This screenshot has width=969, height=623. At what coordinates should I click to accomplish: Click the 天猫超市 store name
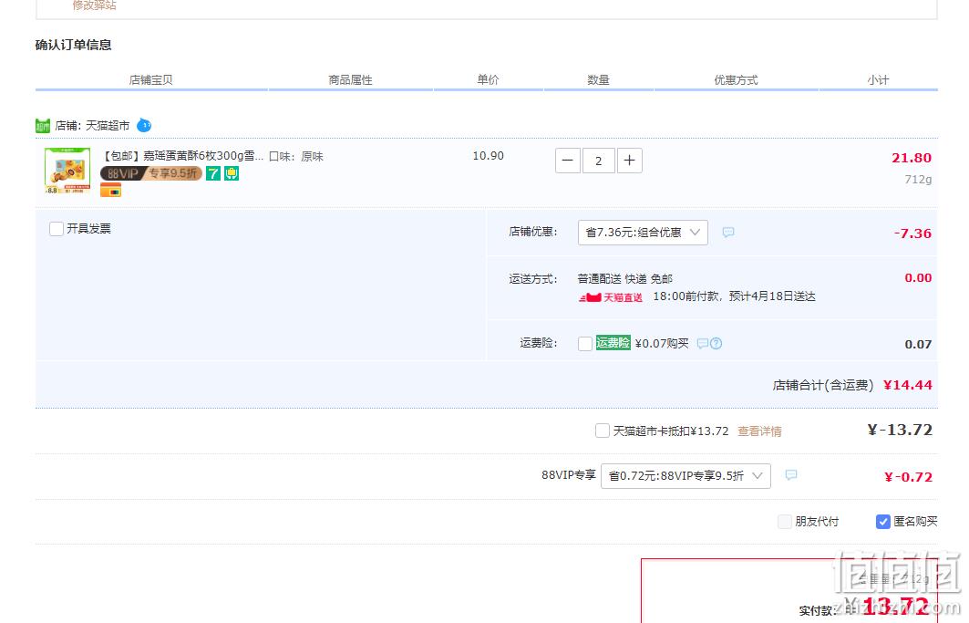coord(108,126)
